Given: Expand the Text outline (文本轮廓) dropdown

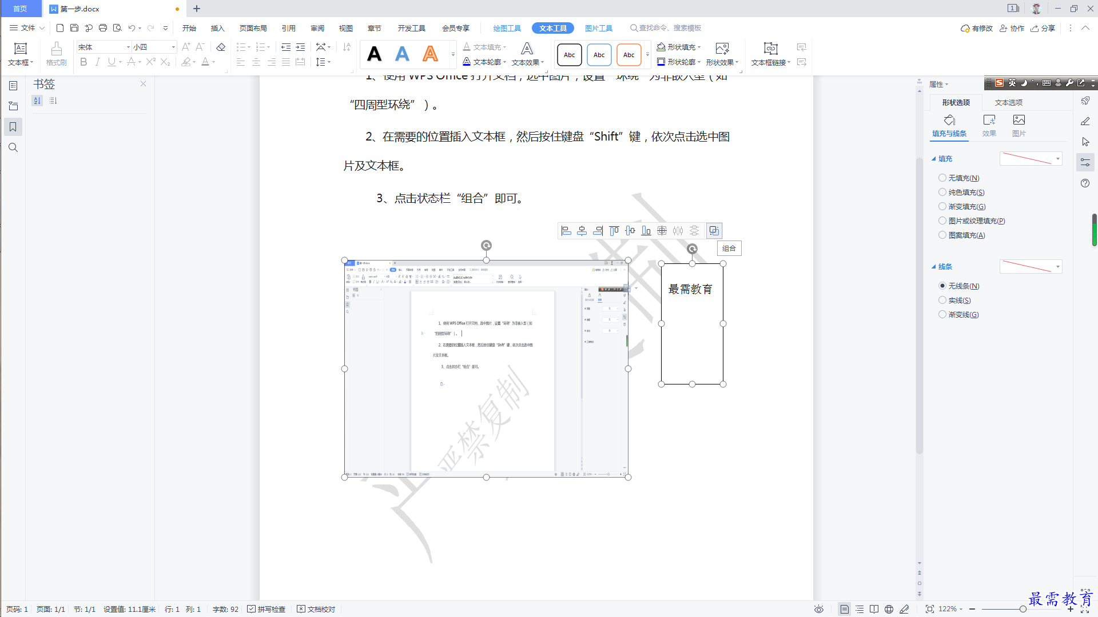Looking at the screenshot, I should tap(504, 62).
